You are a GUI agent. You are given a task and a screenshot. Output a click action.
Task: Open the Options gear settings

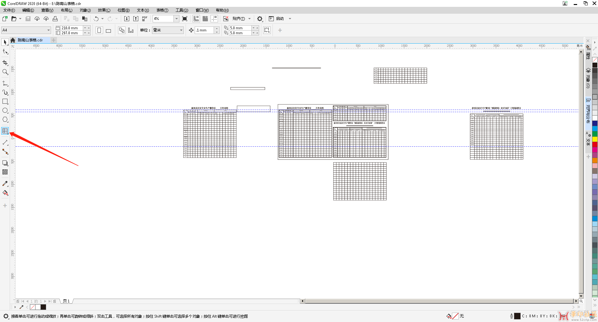(260, 19)
